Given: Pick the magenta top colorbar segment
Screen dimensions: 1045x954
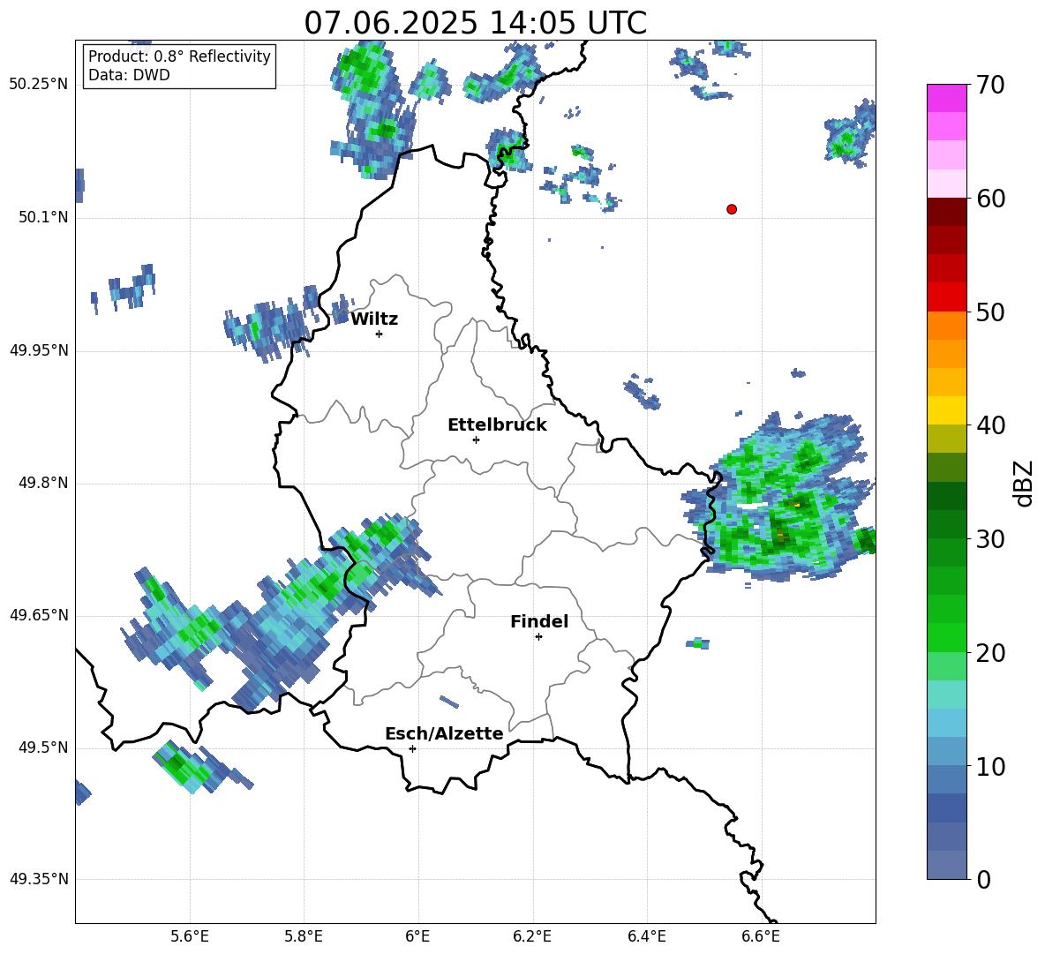Looking at the screenshot, I should pos(946,98).
